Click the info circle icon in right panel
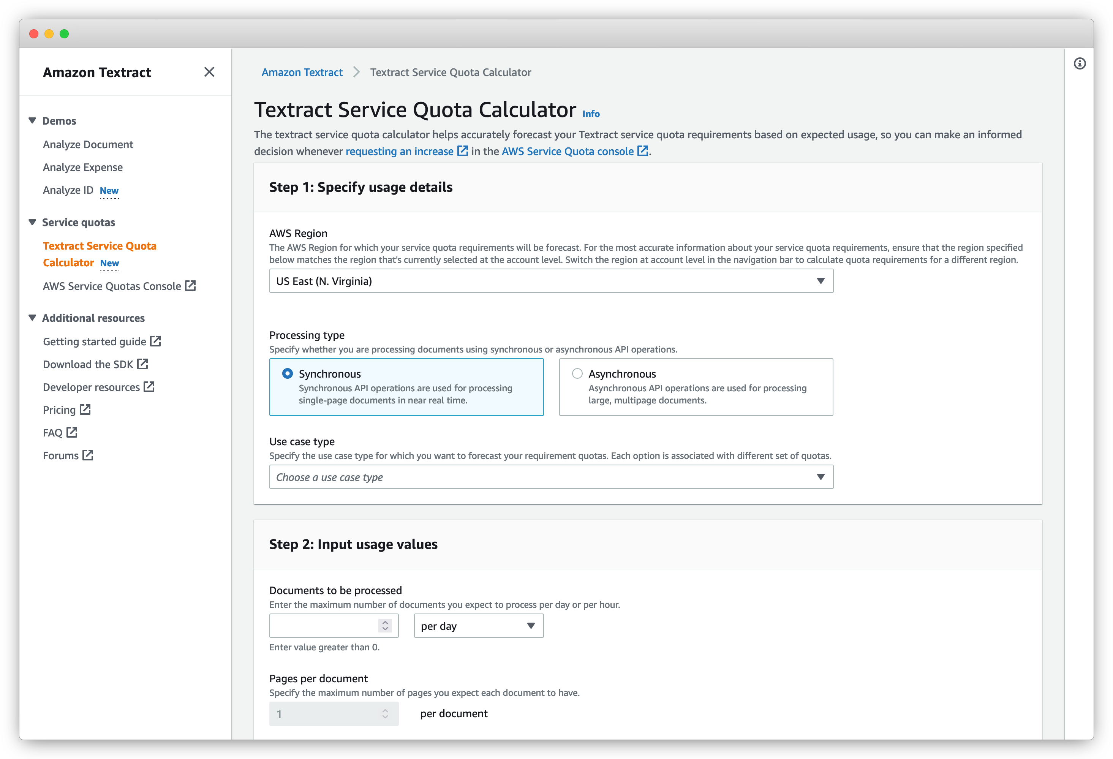Viewport: 1113px width, 759px height. (x=1080, y=64)
